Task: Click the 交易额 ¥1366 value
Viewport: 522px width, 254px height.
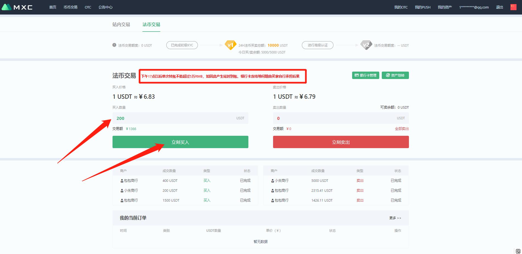Action: [131, 129]
